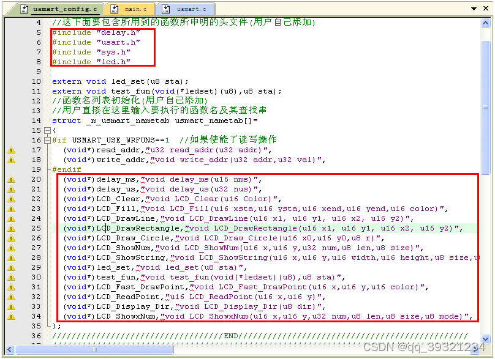Switch to the usmart_config.c tab
Image resolution: width=495 pixels, height=359 pixels.
pyautogui.click(x=58, y=9)
